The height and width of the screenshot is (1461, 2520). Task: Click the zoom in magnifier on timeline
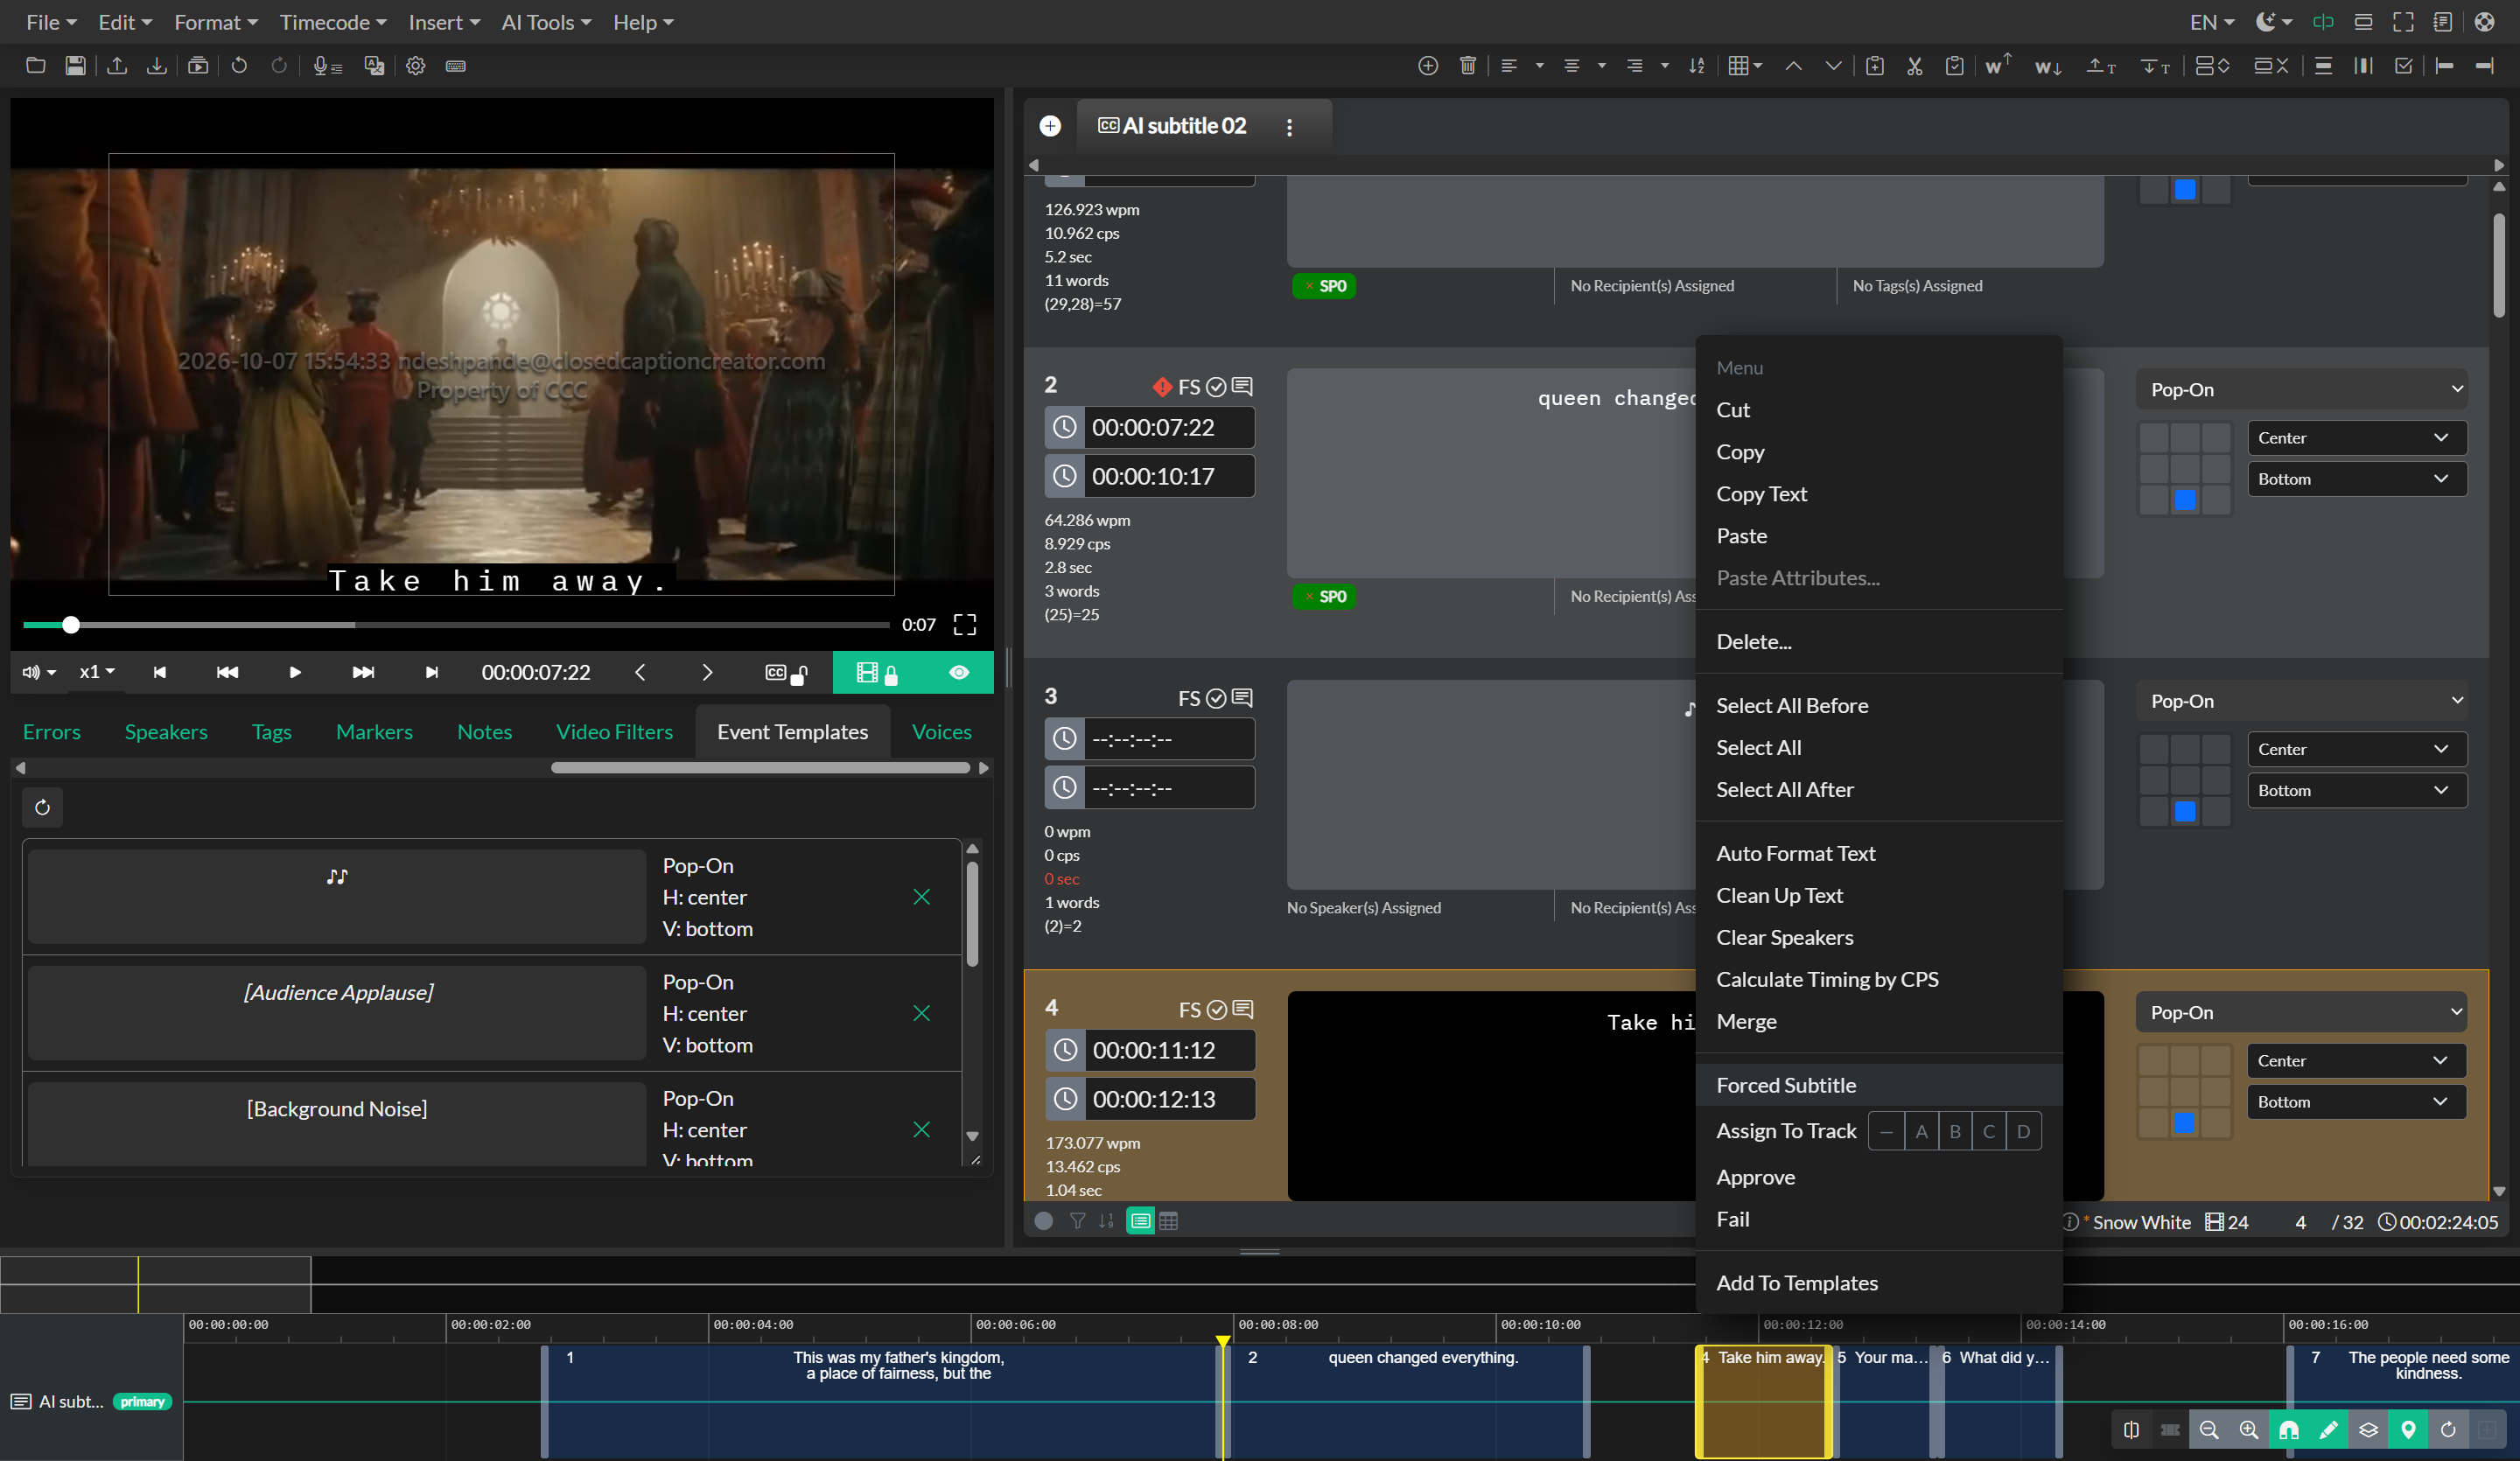pos(2249,1430)
